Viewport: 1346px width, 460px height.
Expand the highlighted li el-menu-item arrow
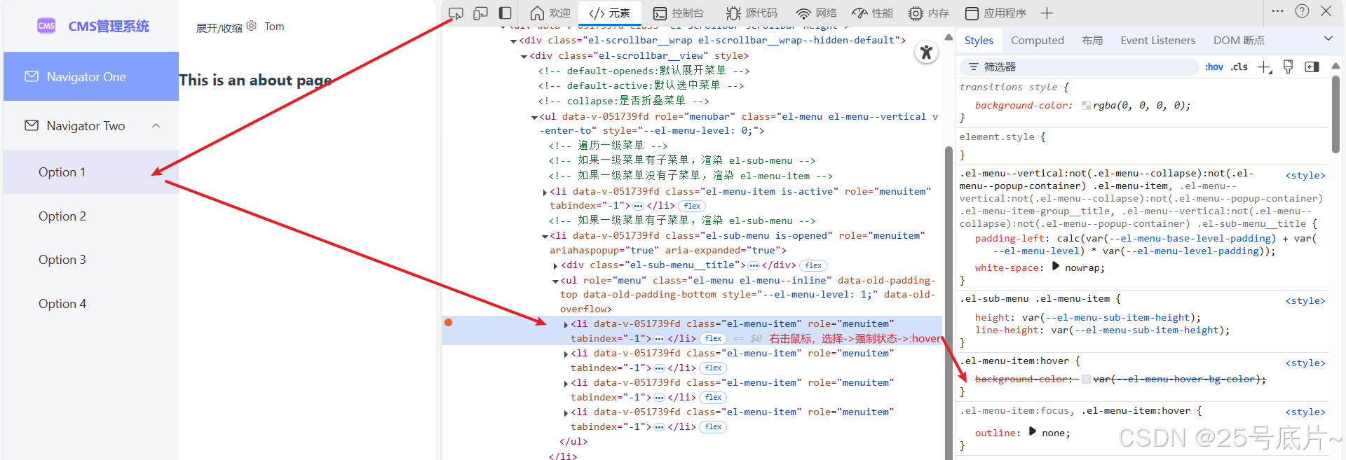(566, 324)
